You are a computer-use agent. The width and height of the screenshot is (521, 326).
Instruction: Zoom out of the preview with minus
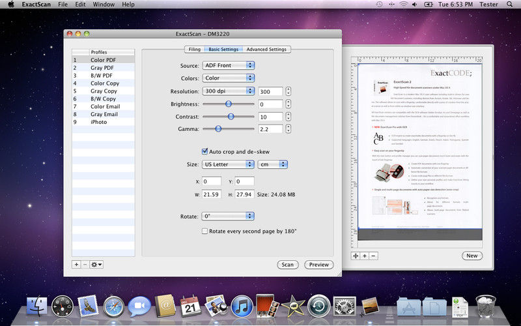373,256
